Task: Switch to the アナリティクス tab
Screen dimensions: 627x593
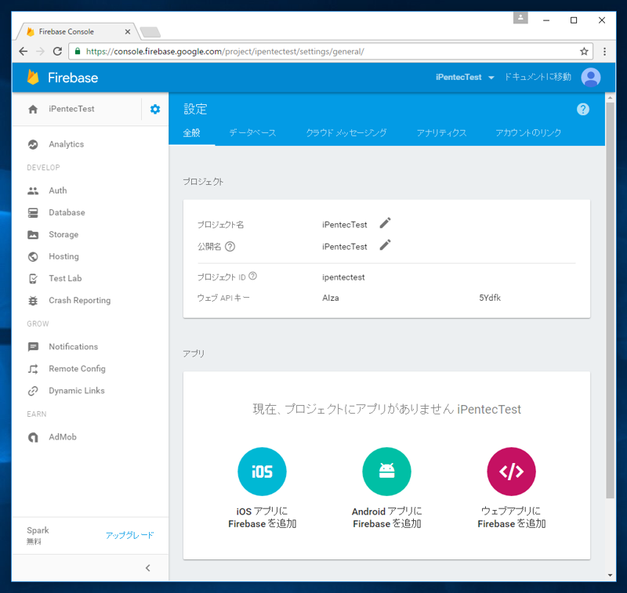Action: click(x=441, y=132)
